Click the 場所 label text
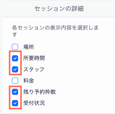This screenshot has height=114, width=115. pyautogui.click(x=29, y=47)
